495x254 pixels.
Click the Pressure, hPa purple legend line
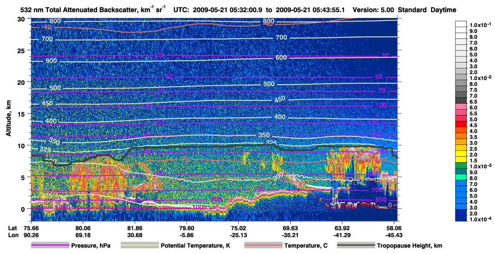coord(50,246)
